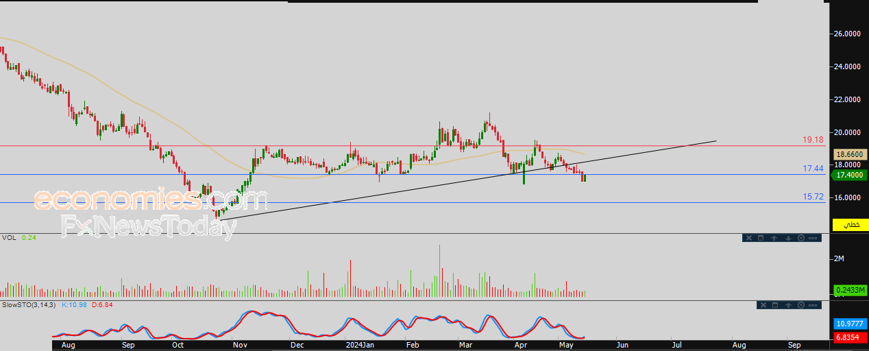Close the SlowSTO indicator panel

(763, 305)
